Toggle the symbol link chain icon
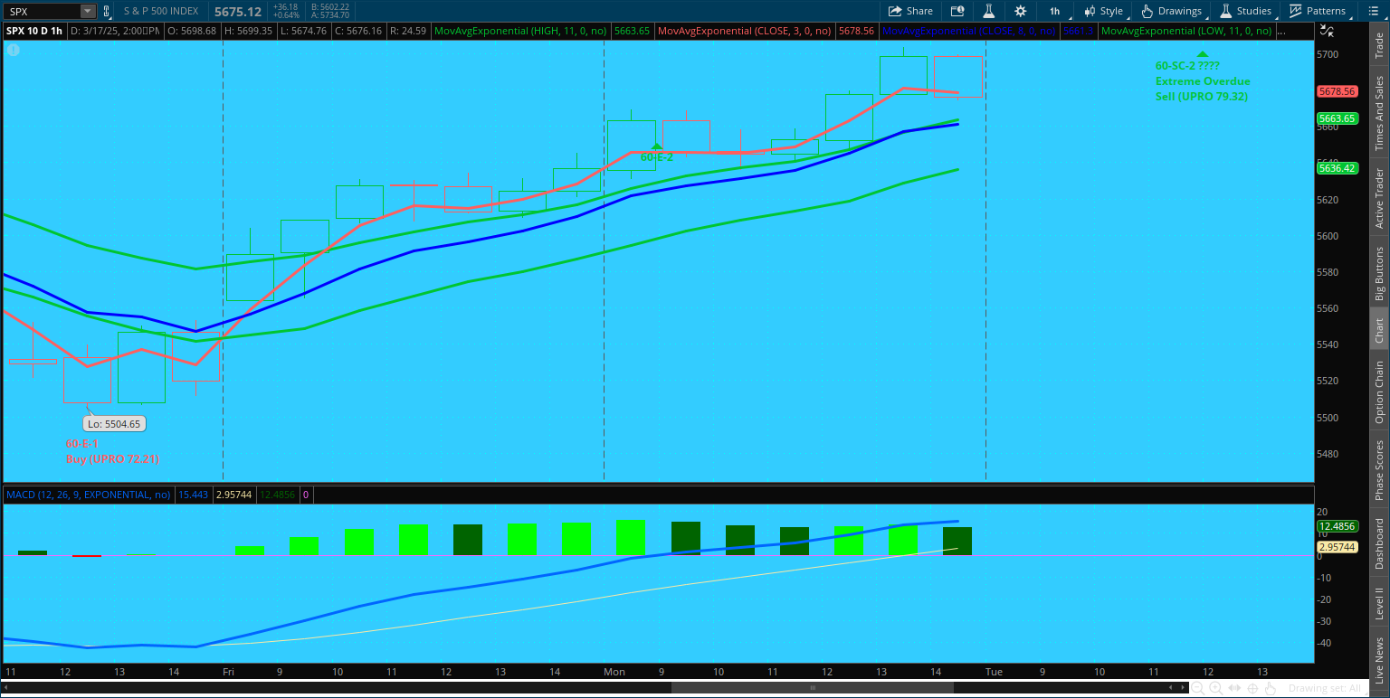Image resolution: width=1390 pixels, height=698 pixels. (107, 11)
